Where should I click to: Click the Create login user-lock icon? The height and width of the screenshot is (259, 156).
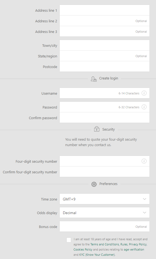[x=94, y=79]
